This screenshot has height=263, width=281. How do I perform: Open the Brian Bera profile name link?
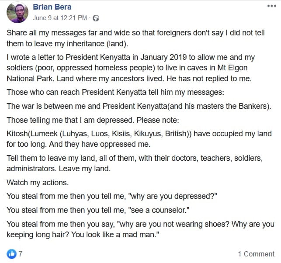52,7
